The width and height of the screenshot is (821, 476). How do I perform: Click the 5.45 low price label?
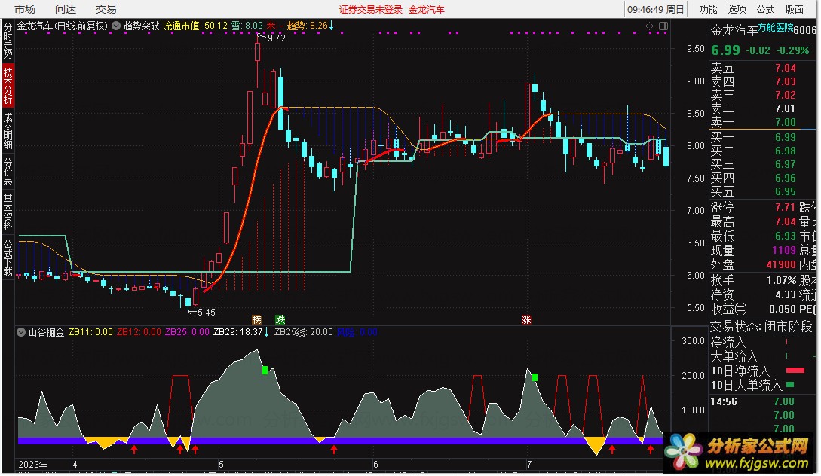click(x=207, y=313)
